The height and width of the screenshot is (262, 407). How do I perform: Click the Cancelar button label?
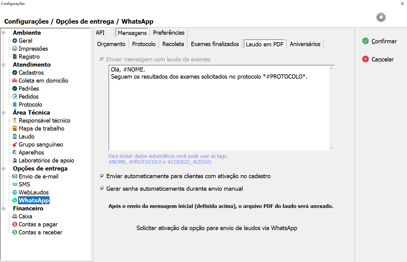383,59
